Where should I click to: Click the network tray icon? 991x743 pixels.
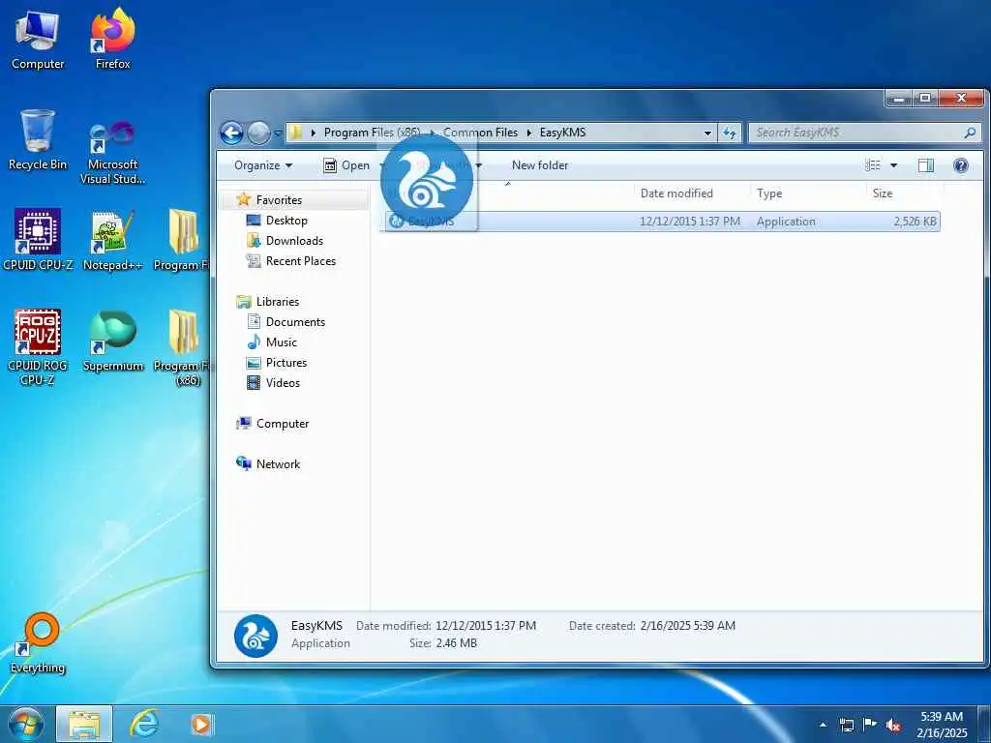[846, 725]
